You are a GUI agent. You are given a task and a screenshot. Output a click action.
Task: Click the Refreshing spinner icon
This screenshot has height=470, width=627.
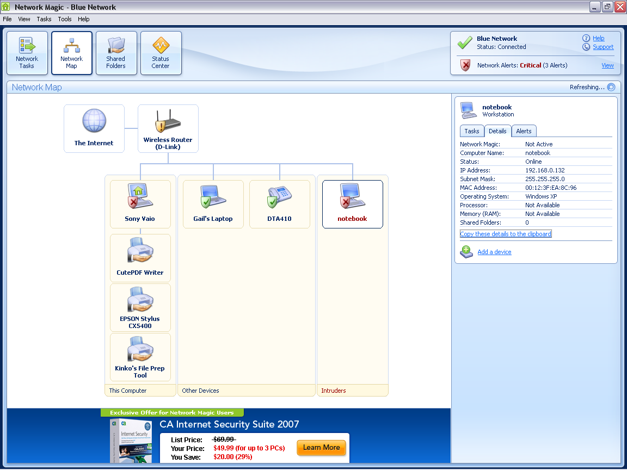click(611, 87)
